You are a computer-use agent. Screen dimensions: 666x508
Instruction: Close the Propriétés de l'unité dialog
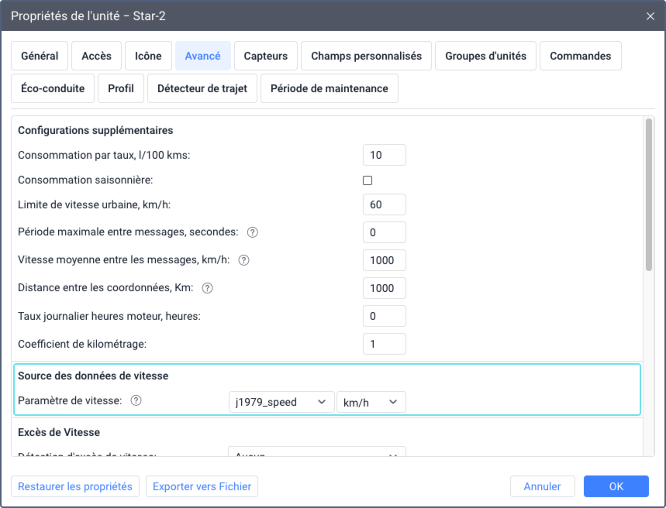(x=650, y=15)
